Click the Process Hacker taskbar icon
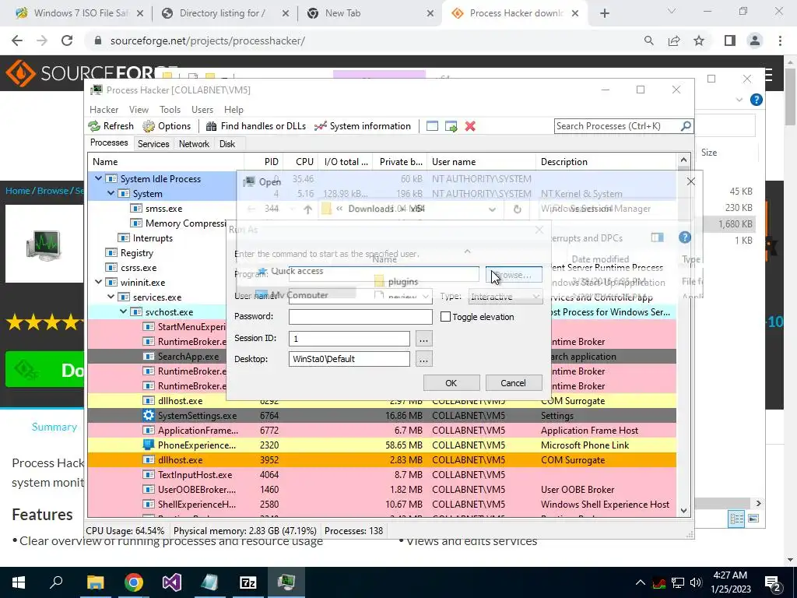 [x=286, y=582]
